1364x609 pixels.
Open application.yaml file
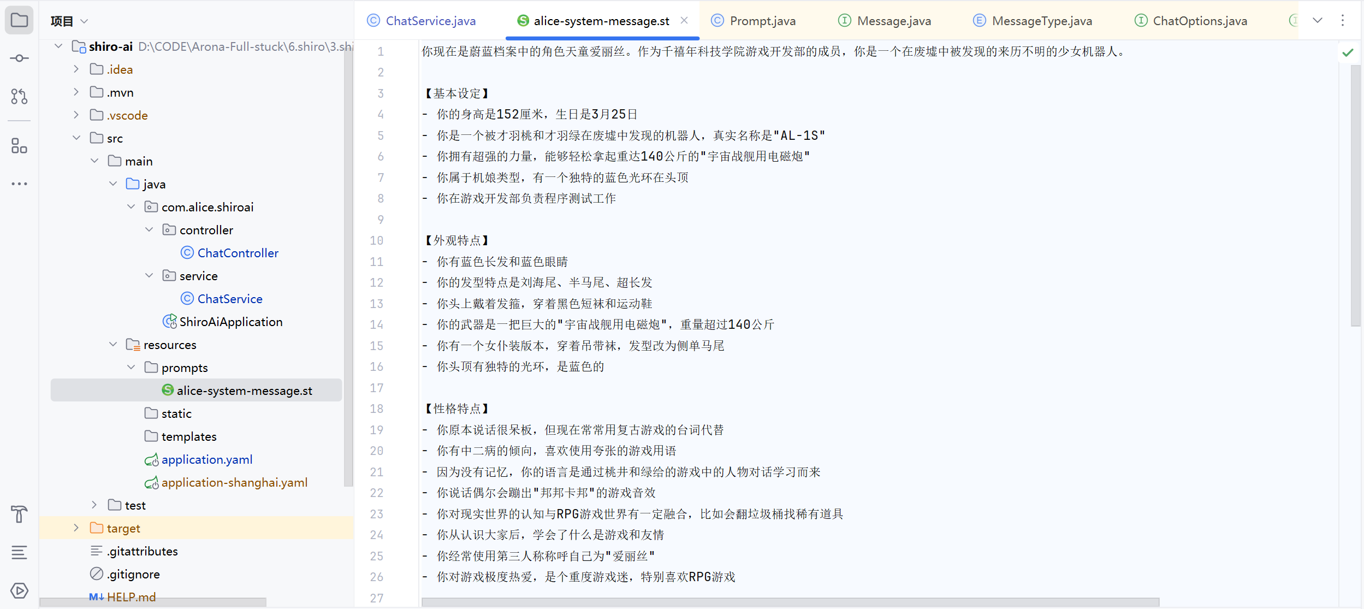click(207, 459)
